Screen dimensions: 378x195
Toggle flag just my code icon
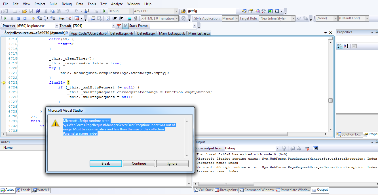click(x=119, y=26)
